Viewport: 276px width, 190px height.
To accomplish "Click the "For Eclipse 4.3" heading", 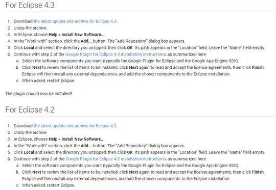I will 30,5.
